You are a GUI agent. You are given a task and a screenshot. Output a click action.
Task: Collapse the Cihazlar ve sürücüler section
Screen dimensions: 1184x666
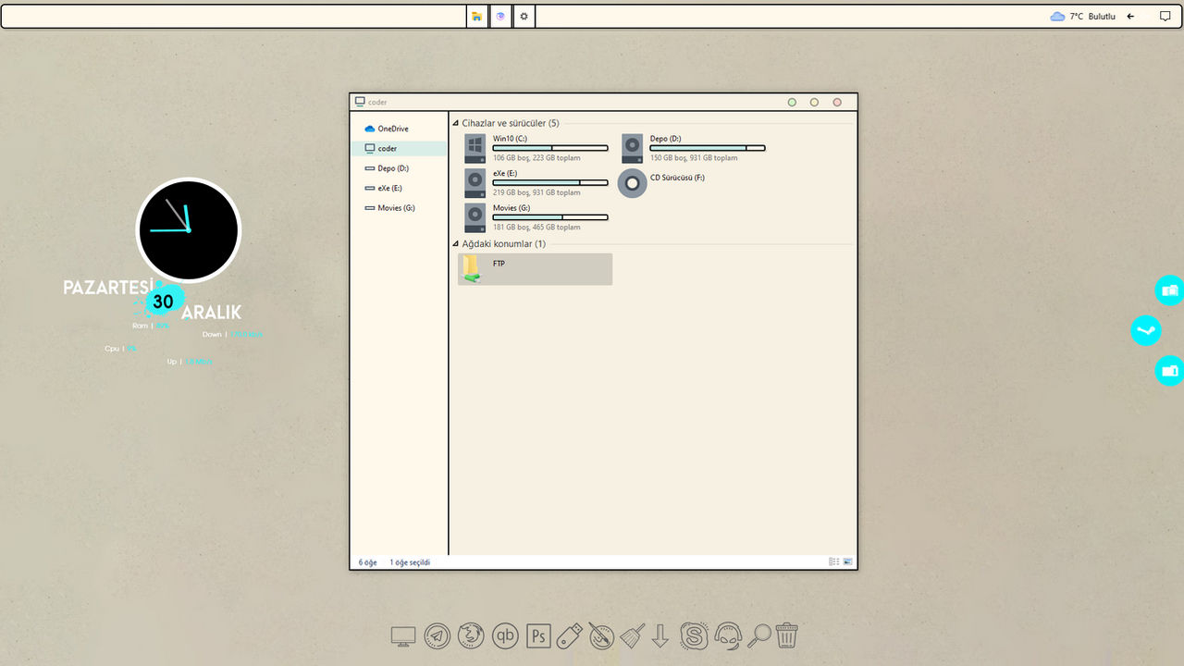tap(454, 122)
